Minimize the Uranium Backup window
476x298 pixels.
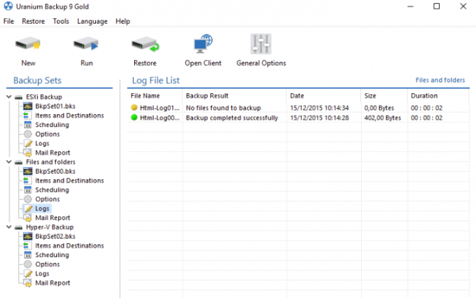pyautogui.click(x=411, y=7)
